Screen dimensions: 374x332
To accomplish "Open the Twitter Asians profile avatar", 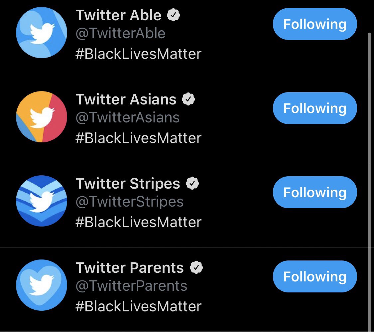I will 42,117.
